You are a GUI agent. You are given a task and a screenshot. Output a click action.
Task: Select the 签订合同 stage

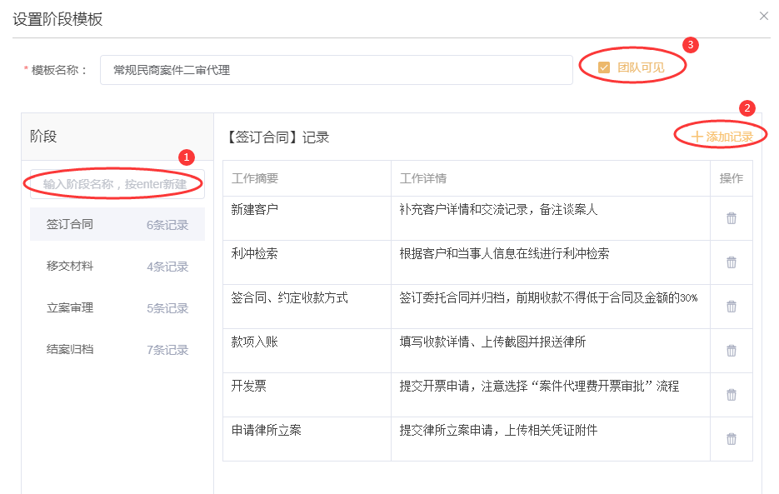(117, 224)
